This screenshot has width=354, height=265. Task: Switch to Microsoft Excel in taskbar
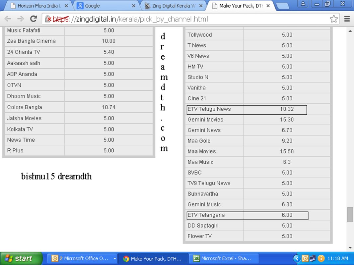click(223, 258)
